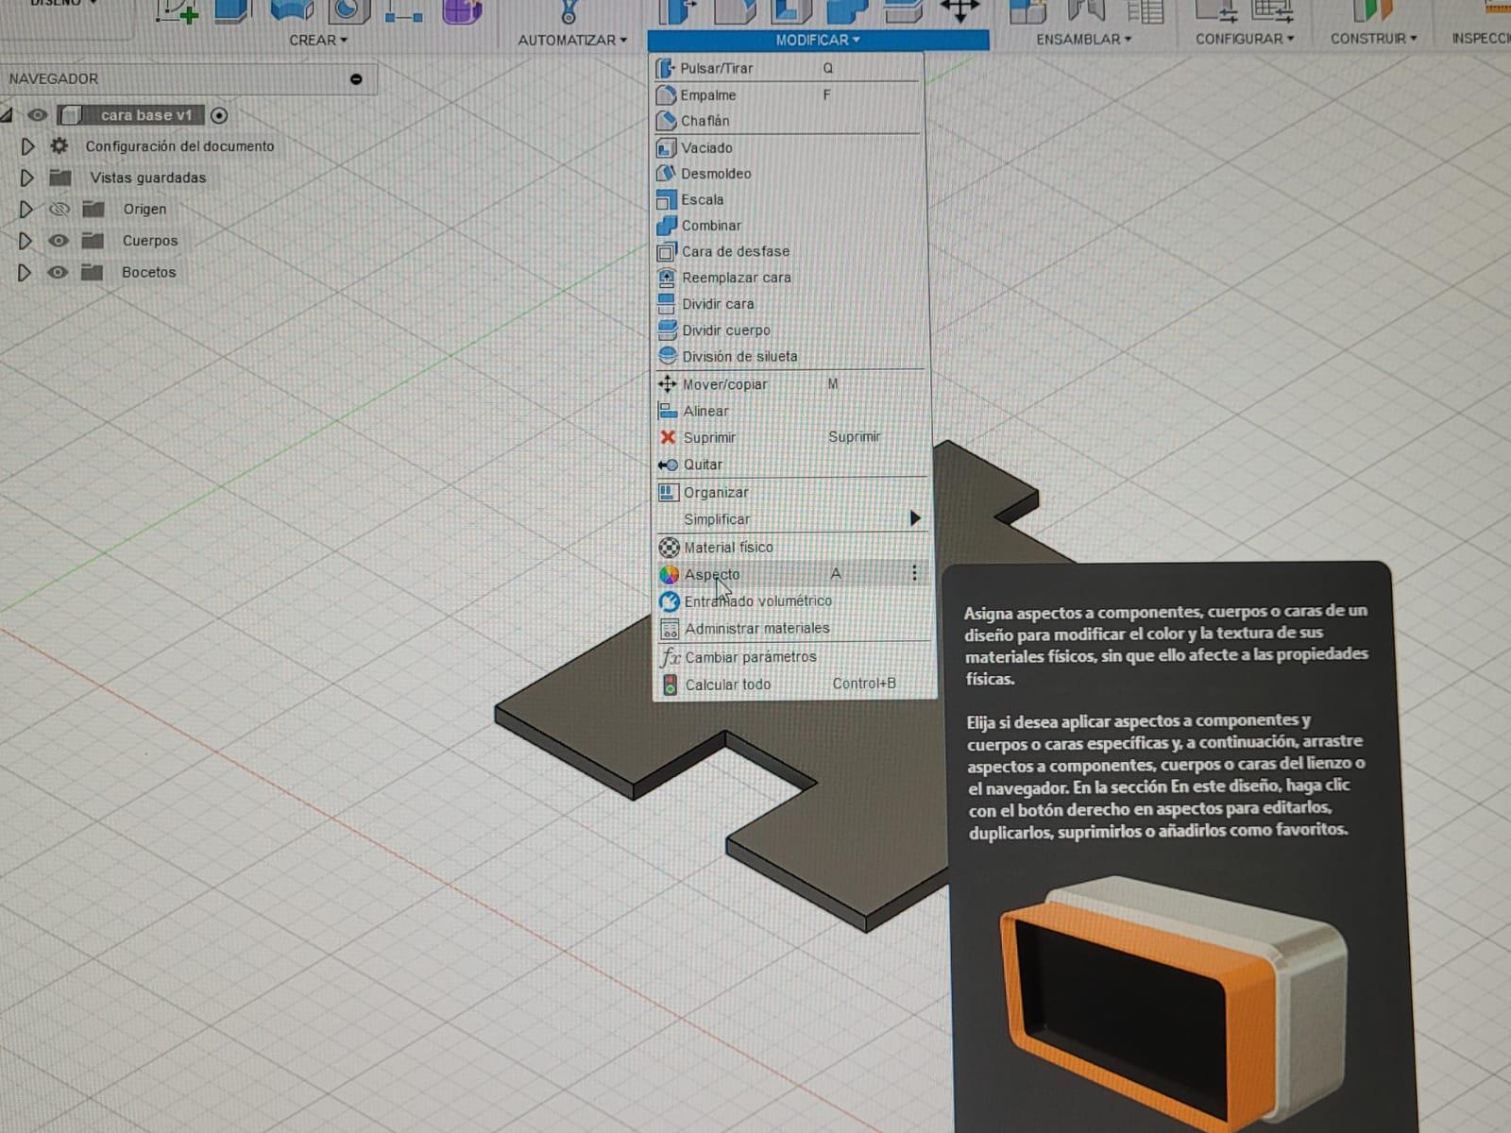Expand Configuración del documento node
The image size is (1511, 1133).
[x=26, y=146]
